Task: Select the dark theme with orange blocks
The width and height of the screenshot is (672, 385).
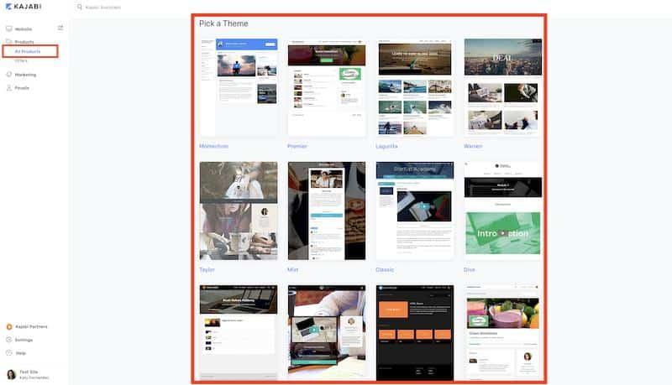Action: 415,333
